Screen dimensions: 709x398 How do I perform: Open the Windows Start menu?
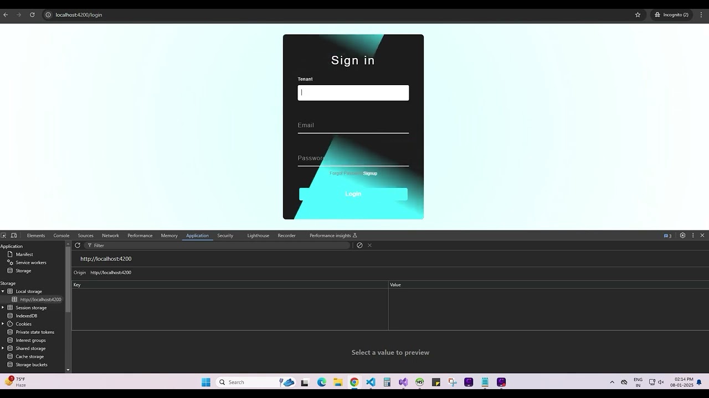tap(206, 382)
